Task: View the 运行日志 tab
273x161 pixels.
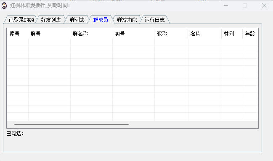Action: 154,20
